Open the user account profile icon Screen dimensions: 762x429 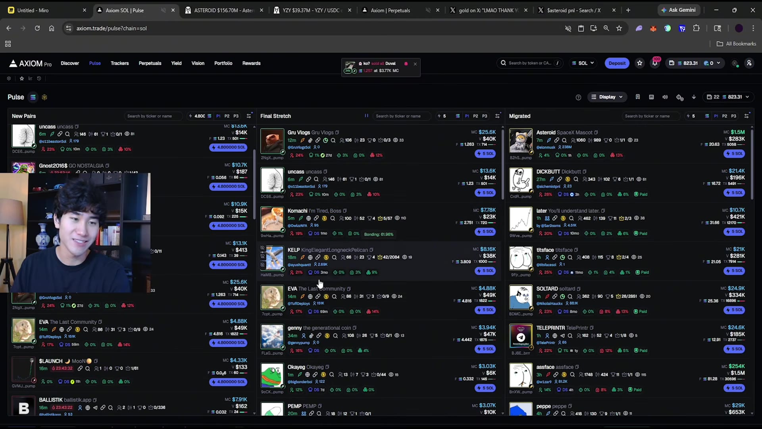coord(749,63)
